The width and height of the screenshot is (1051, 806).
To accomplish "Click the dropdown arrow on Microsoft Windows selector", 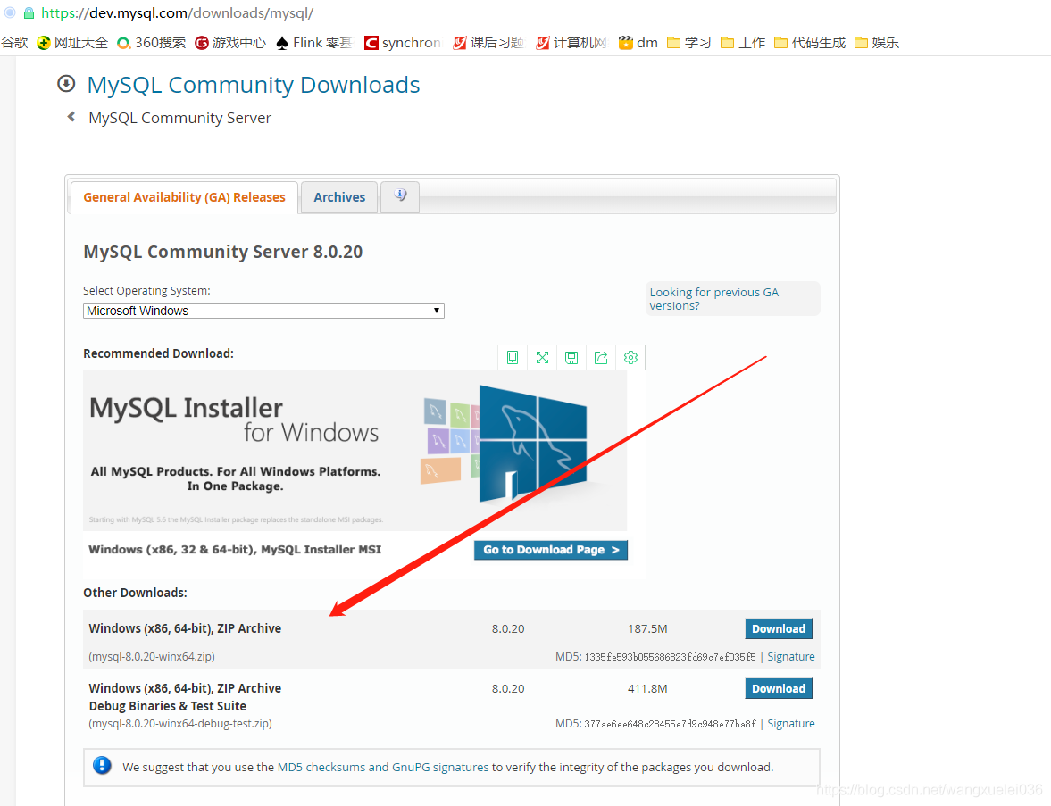I will point(437,310).
